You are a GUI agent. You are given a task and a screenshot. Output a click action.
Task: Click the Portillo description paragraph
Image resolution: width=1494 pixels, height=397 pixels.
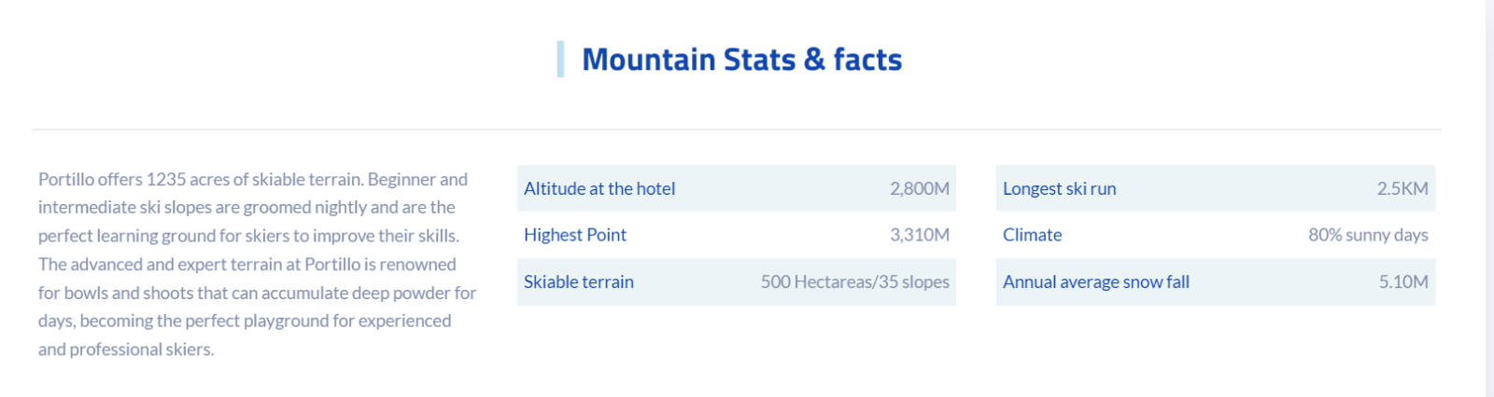(x=258, y=264)
